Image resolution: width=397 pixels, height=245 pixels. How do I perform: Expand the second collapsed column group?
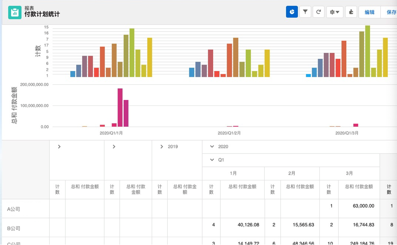coord(114,147)
